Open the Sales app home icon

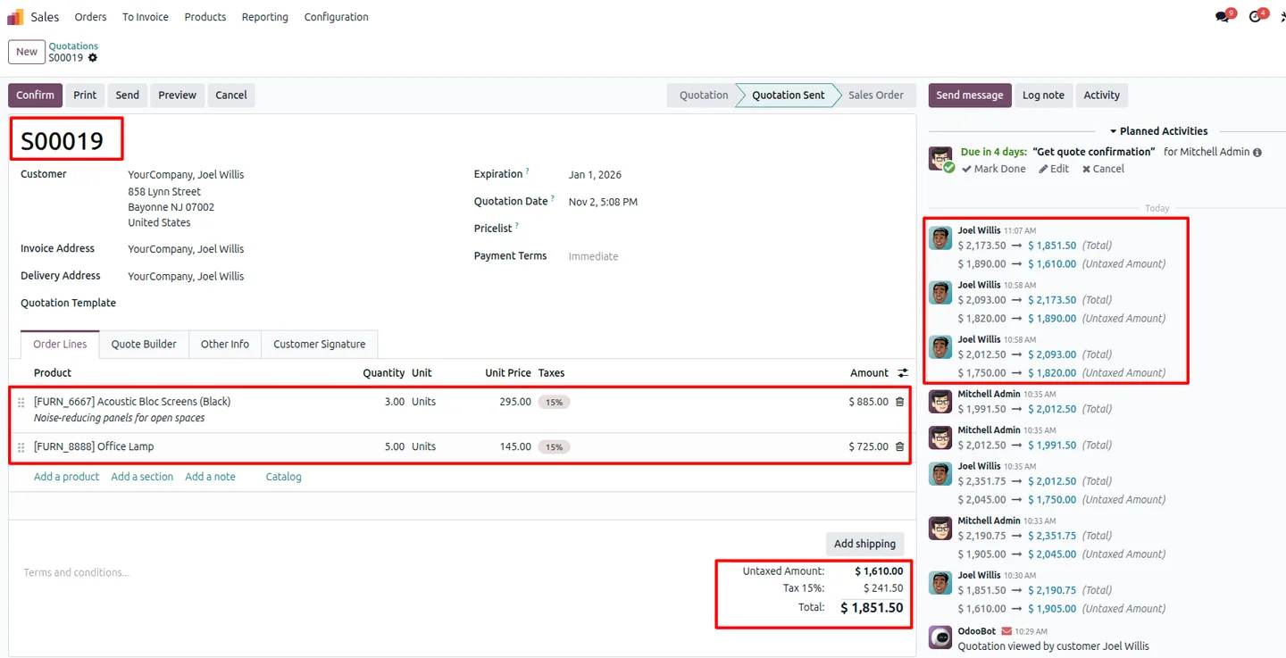click(15, 17)
